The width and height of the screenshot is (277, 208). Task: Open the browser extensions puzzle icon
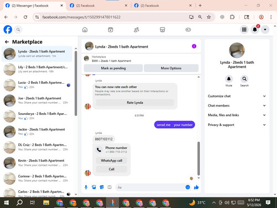click(x=232, y=17)
